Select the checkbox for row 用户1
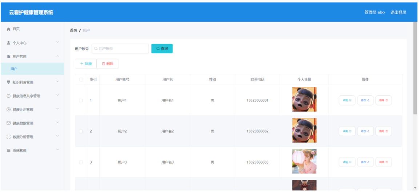Image resolution: width=420 pixels, height=193 pixels. click(x=81, y=100)
